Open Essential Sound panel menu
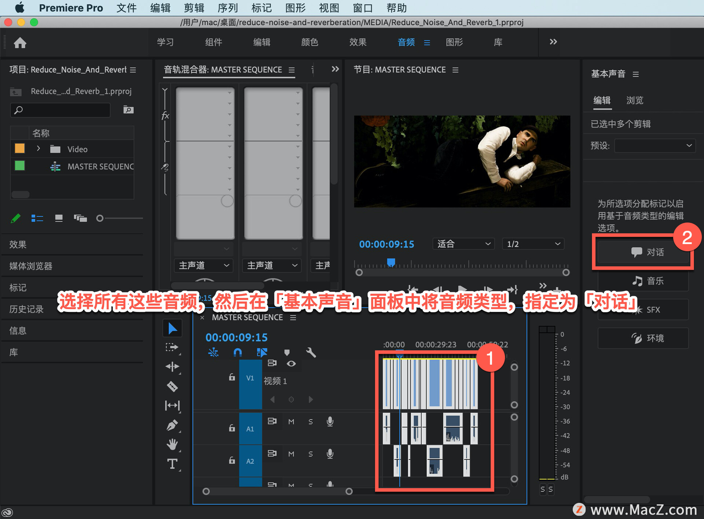Screen dimensions: 704x519 click(636, 74)
